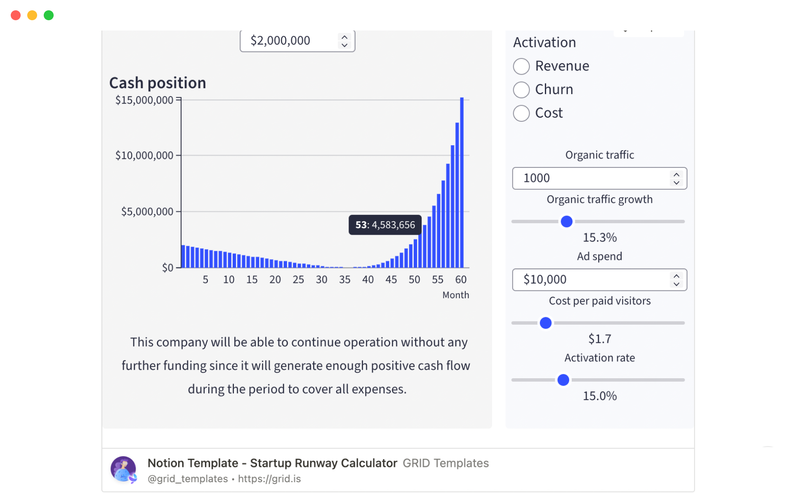The height and width of the screenshot is (495, 792).
Task: Decrease Ad spend with down arrow
Action: coord(676,284)
